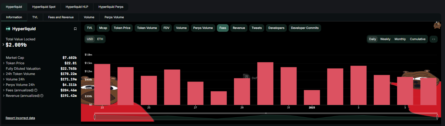Expand the 24h Token Volume row

point(4,74)
